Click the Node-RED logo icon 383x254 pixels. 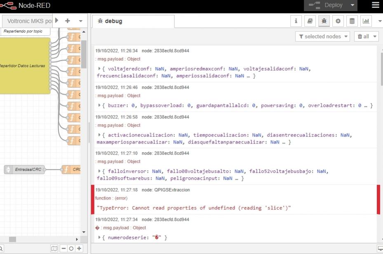(8, 5)
